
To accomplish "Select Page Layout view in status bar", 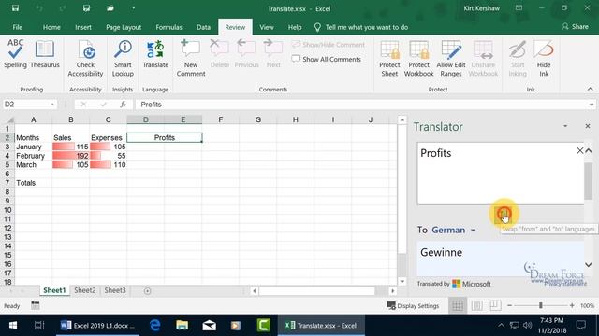I will 476,305.
